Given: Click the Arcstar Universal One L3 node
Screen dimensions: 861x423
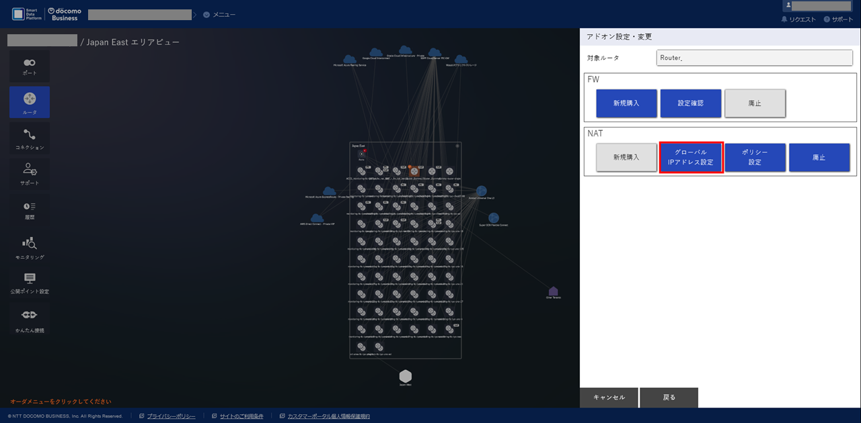Looking at the screenshot, I should pos(482,192).
